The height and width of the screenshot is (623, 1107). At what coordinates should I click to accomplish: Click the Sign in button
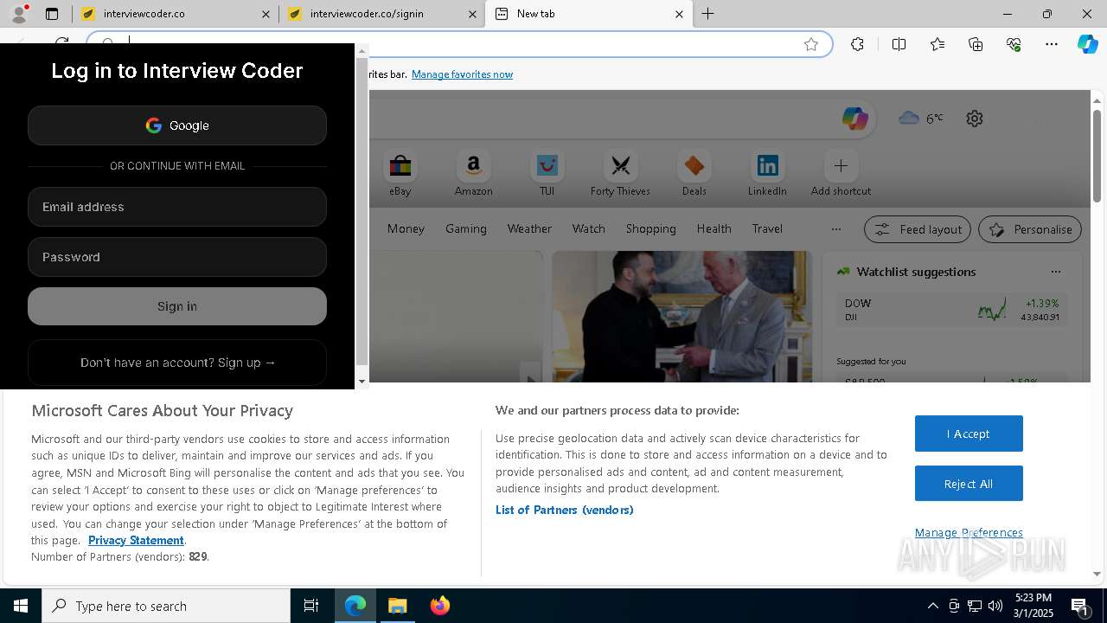point(177,306)
